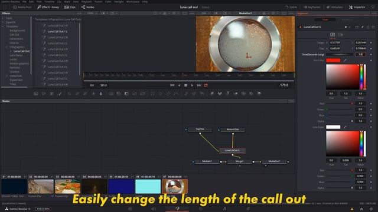This screenshot has width=378, height=212.
Task: Toggle the Clips panel button
Action: tap(70, 7)
